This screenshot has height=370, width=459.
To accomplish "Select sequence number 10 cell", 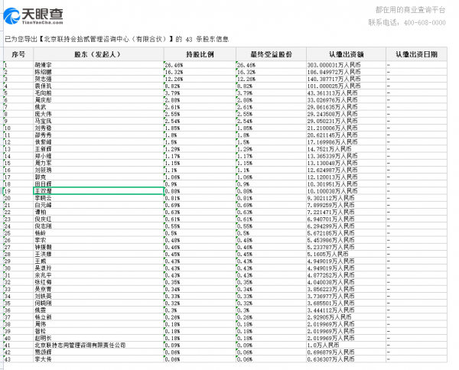I will [x=18, y=128].
